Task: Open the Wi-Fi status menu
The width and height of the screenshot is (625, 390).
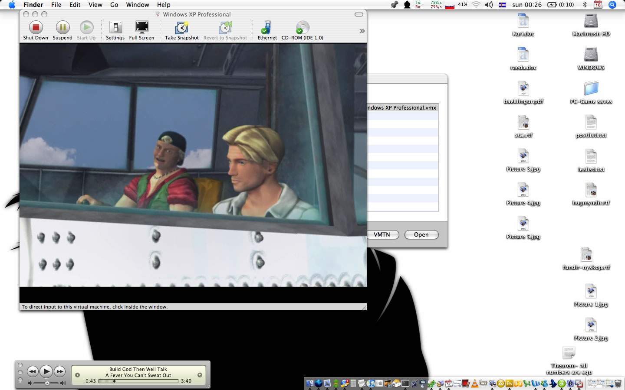Action: (x=476, y=5)
